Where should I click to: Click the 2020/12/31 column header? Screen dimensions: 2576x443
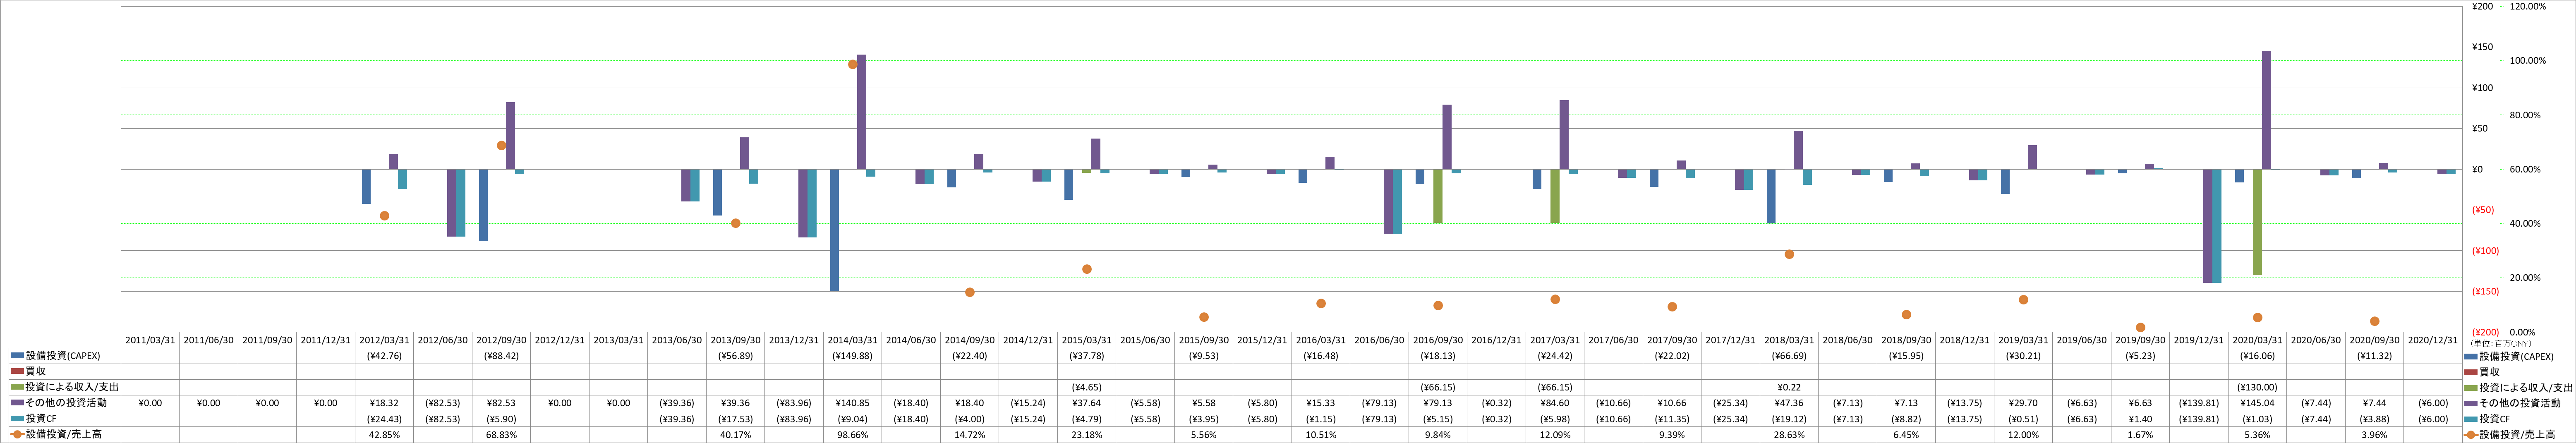click(2433, 340)
